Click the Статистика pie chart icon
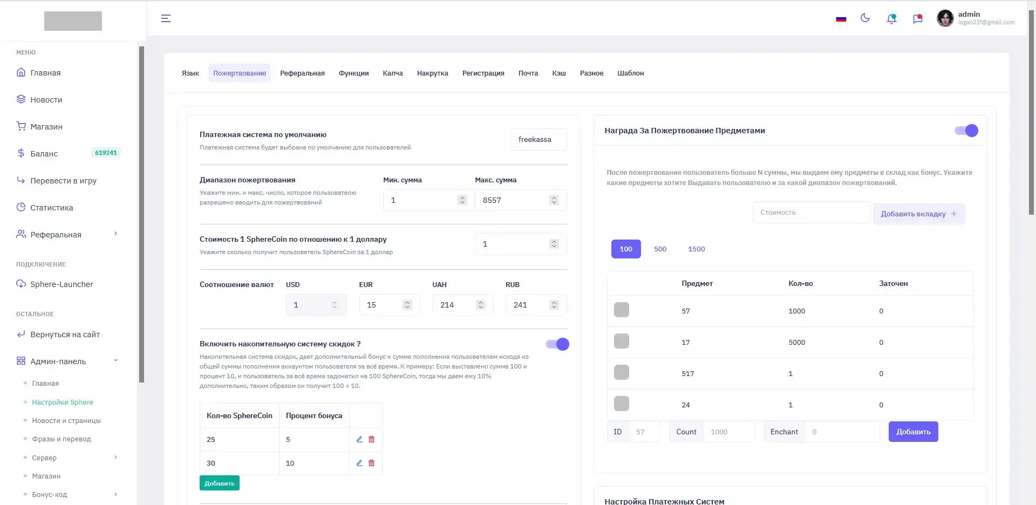Image resolution: width=1036 pixels, height=505 pixels. coord(21,207)
